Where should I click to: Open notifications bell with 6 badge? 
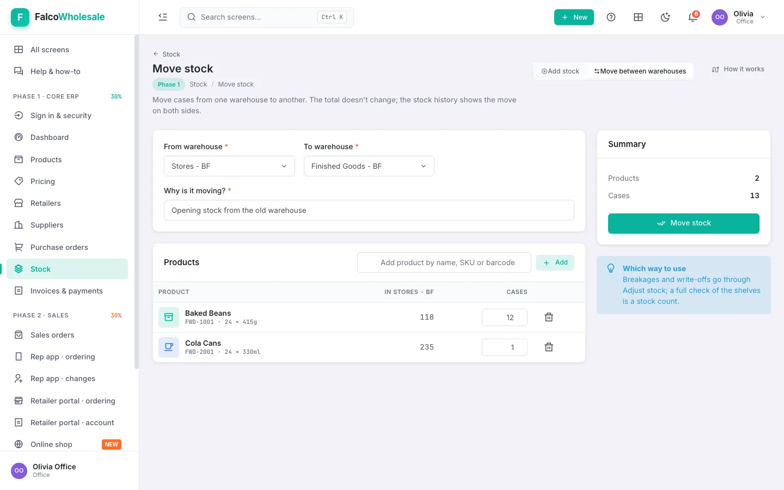(693, 17)
